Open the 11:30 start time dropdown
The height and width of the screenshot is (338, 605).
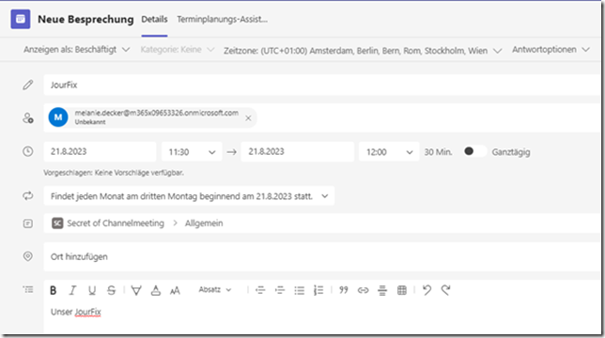click(x=192, y=152)
